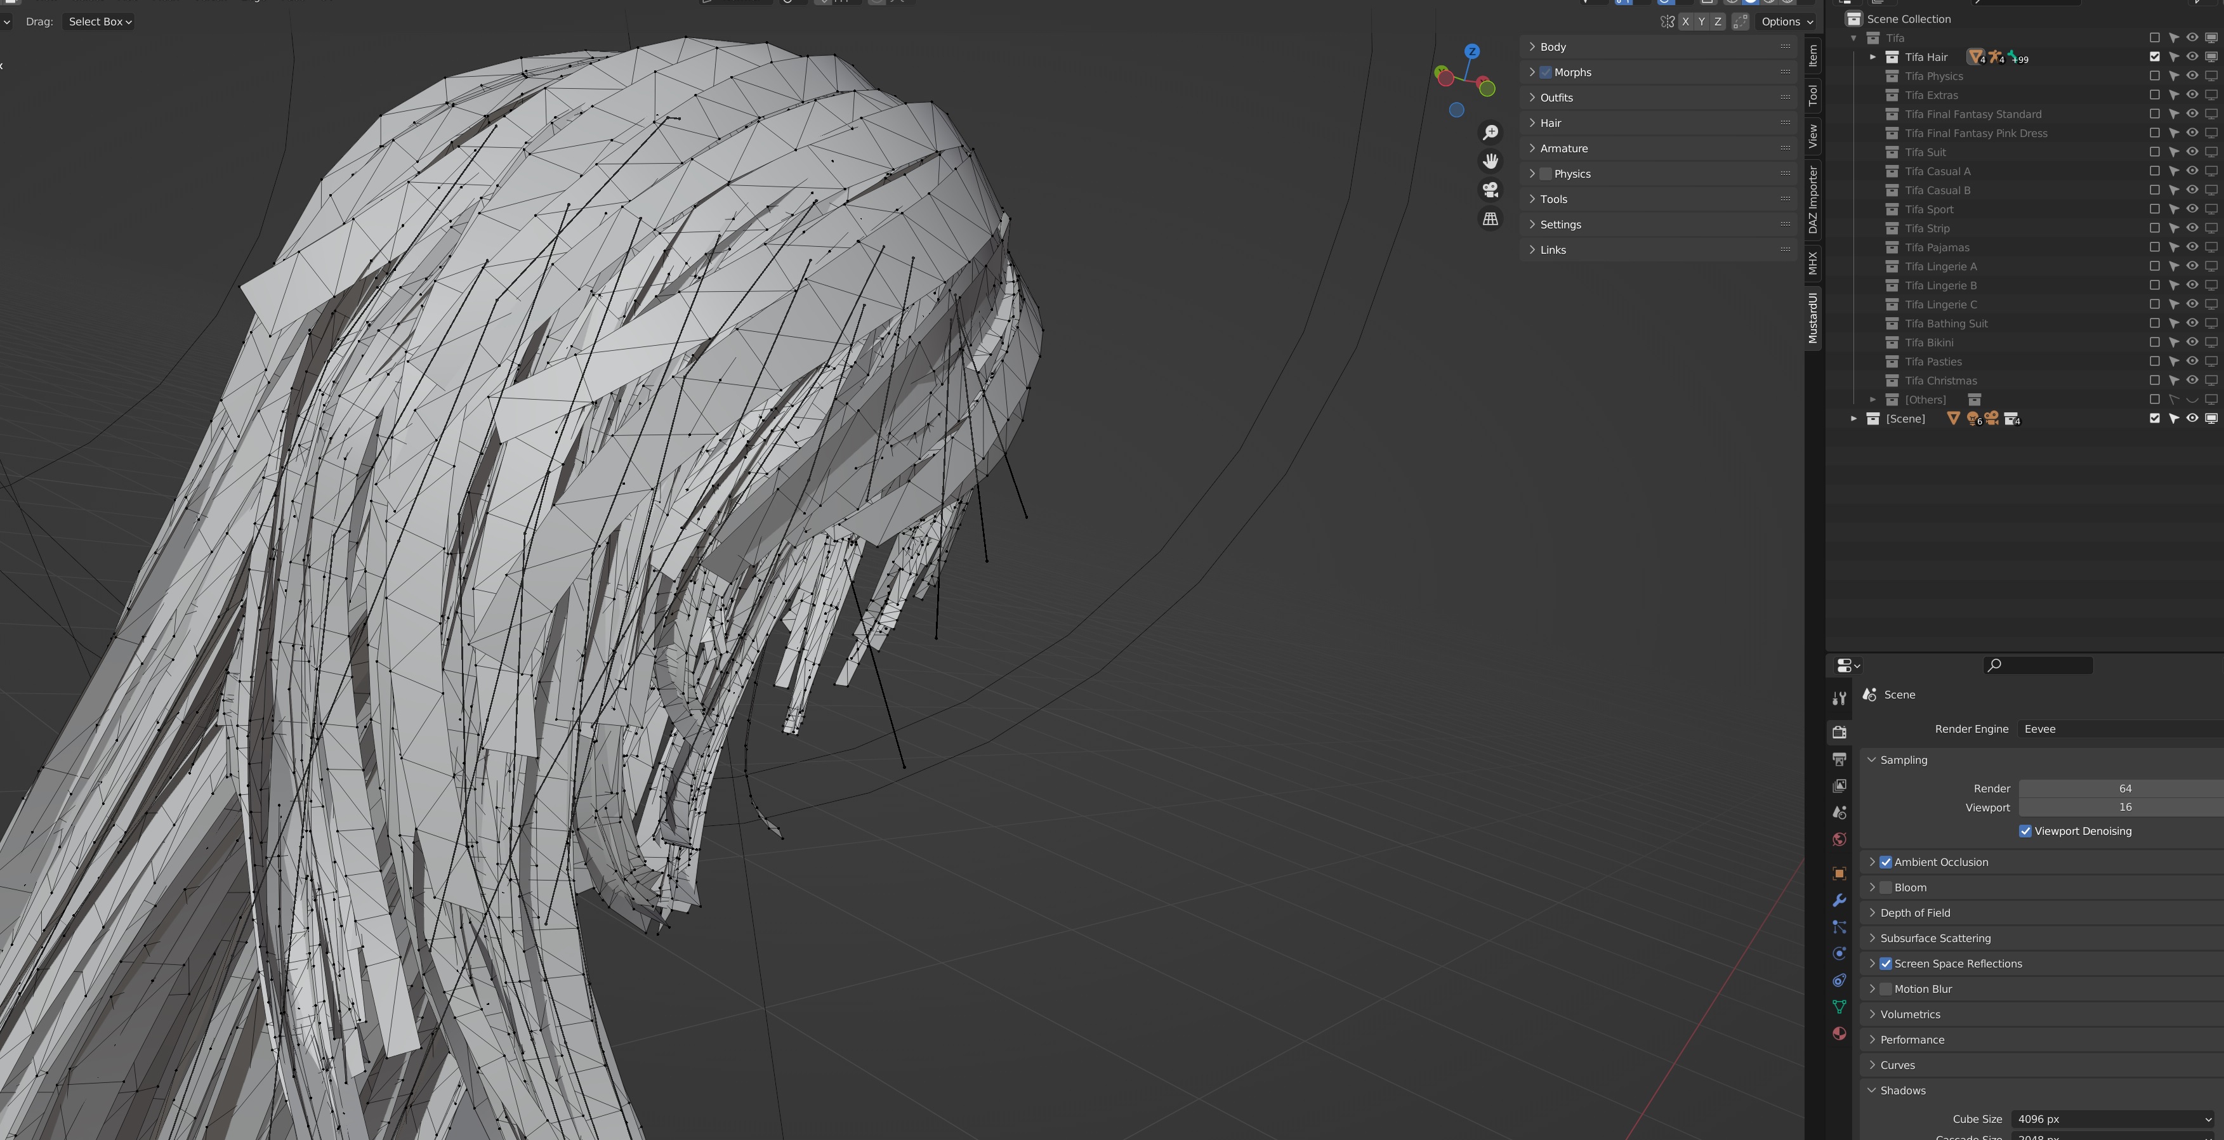2224x1140 pixels.
Task: Toggle camera view with camera icon
Action: coord(1490,190)
